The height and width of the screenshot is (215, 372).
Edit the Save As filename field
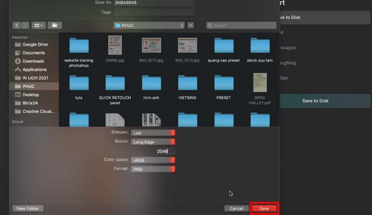coord(153,3)
